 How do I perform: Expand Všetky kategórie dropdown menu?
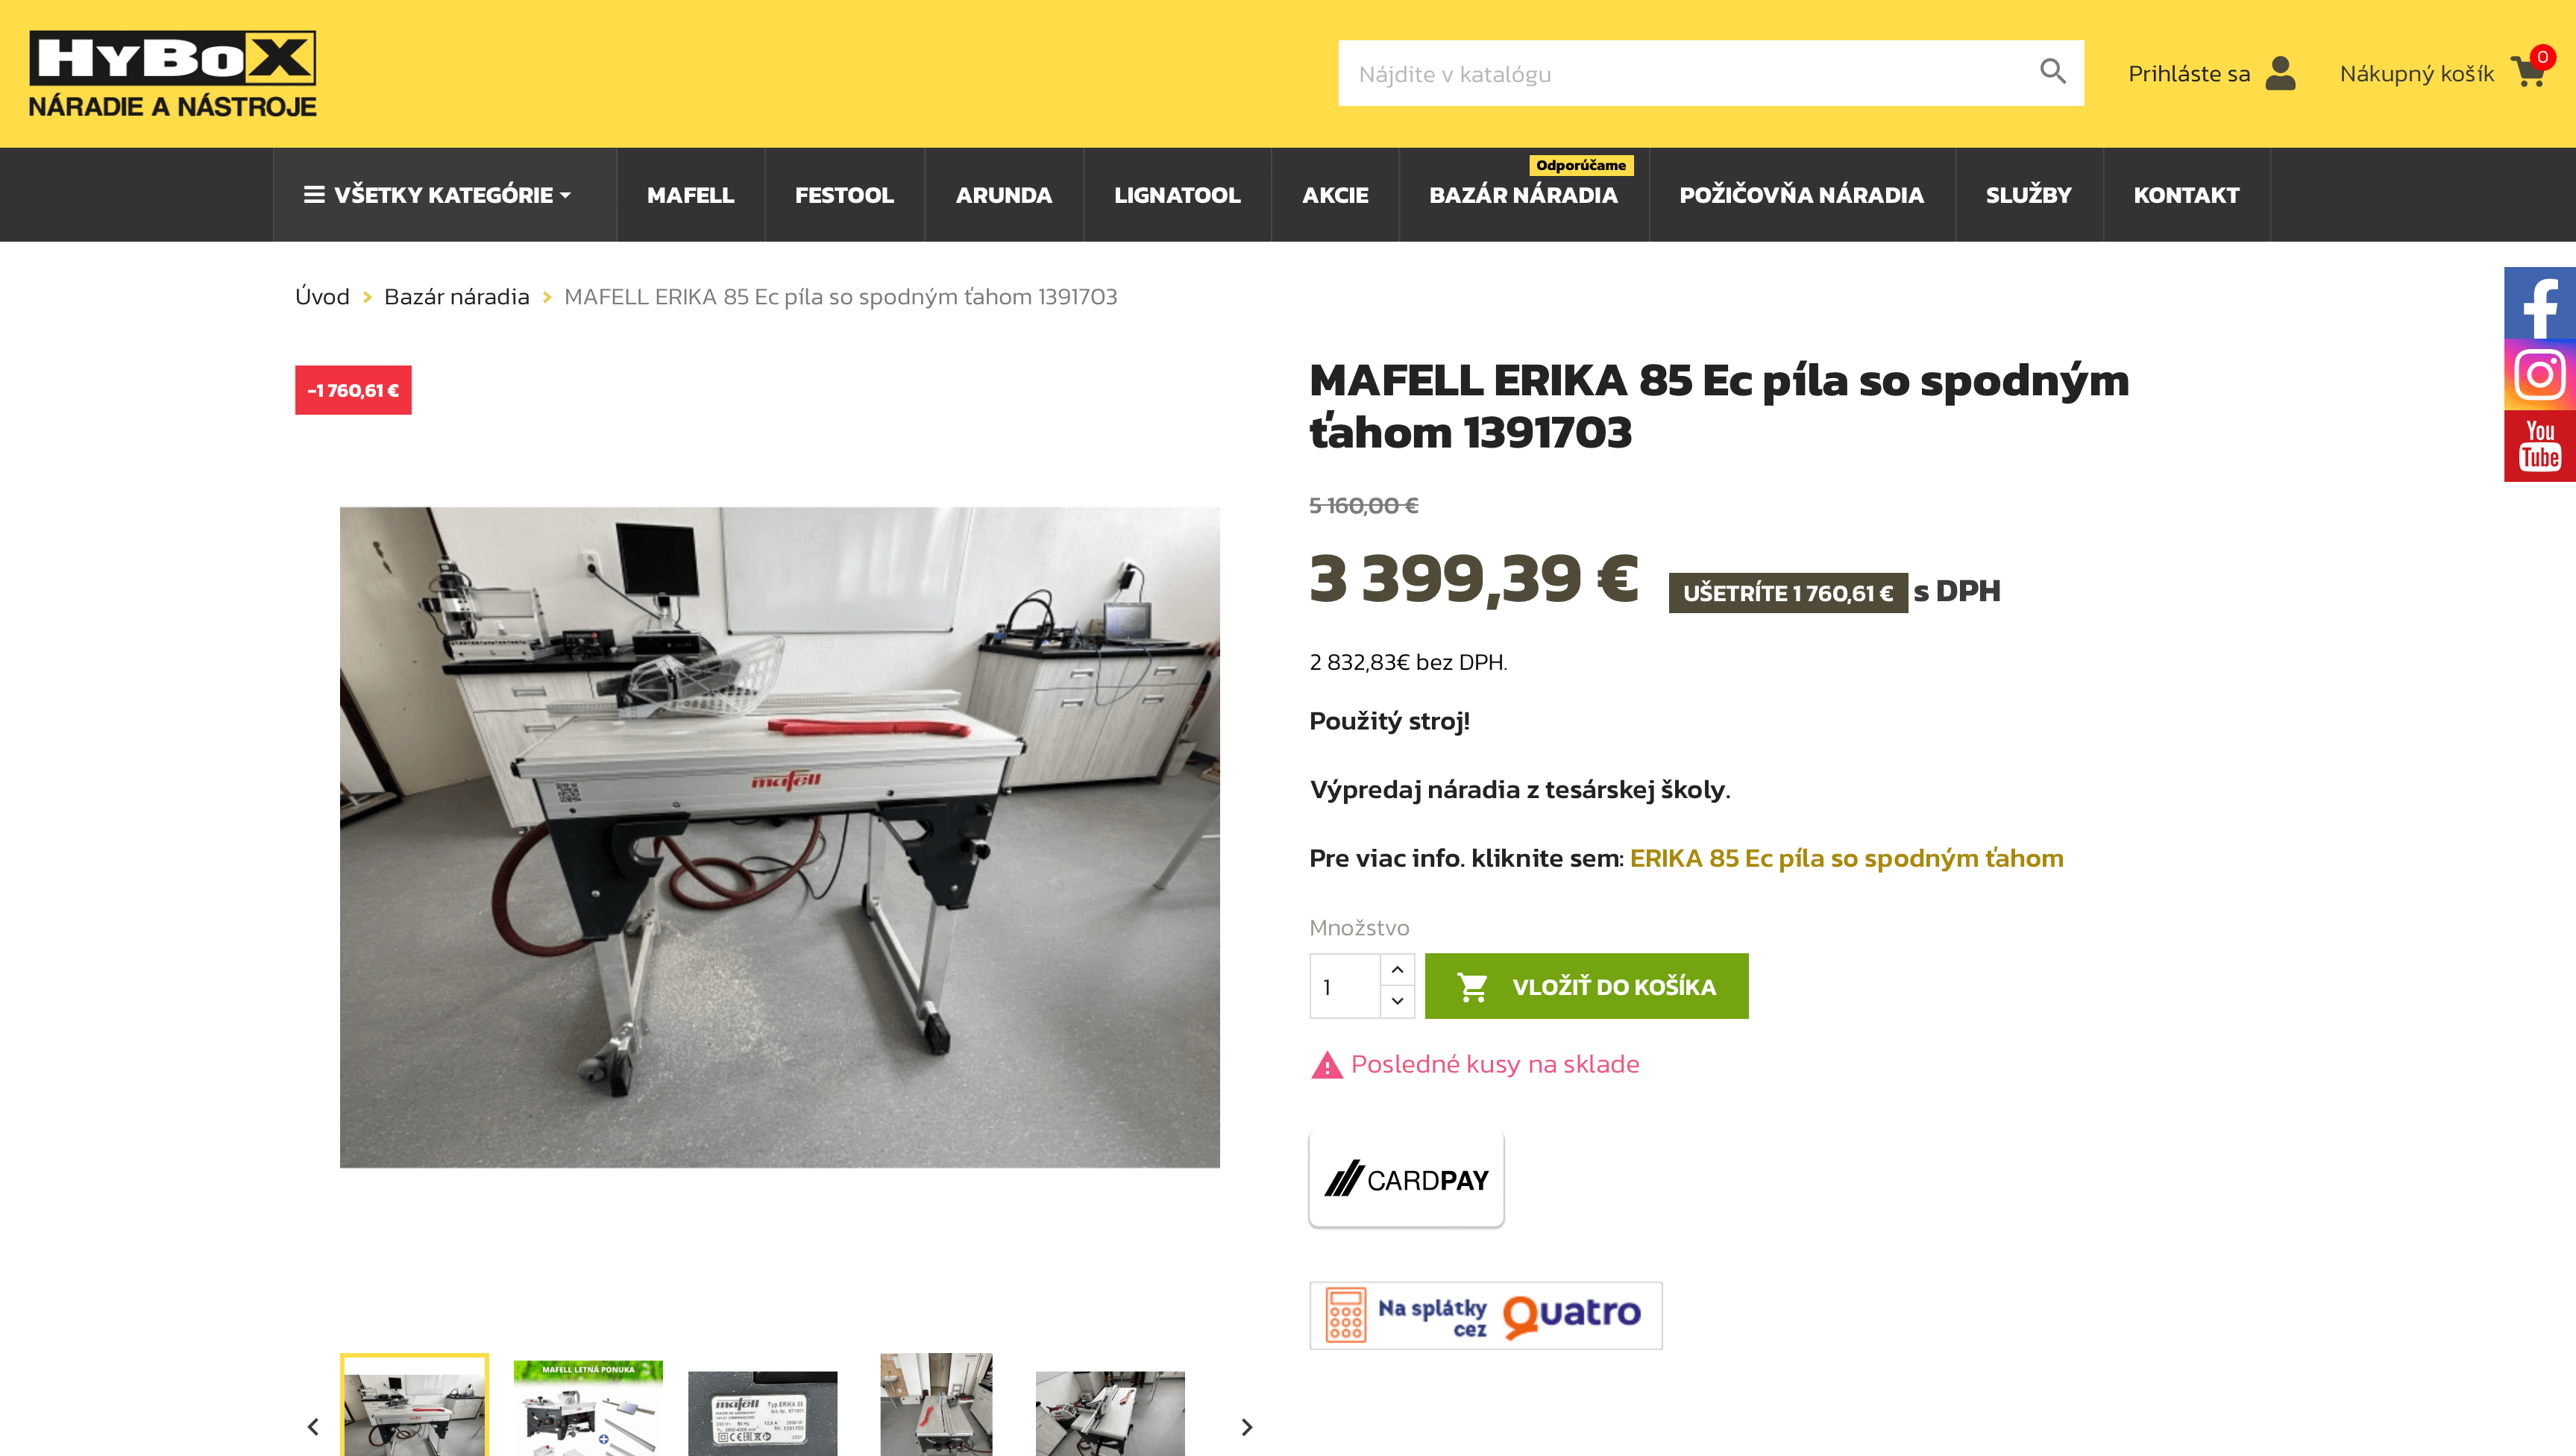pyautogui.click(x=438, y=195)
